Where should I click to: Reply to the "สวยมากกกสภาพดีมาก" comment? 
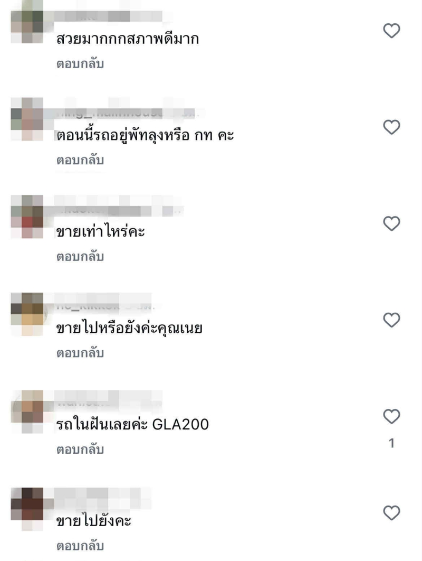point(80,64)
